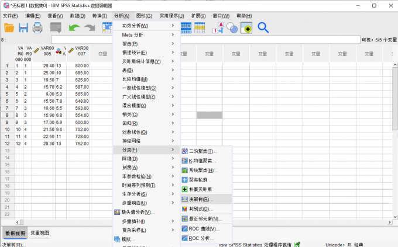Click the overlapping circles toolbar icon

232,27
